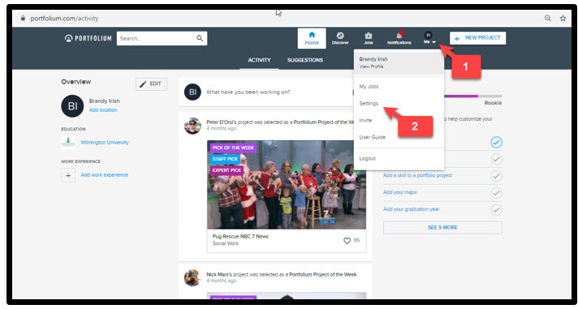Click the purple Rookie progress bar
The width and height of the screenshot is (578, 309).
(x=461, y=97)
